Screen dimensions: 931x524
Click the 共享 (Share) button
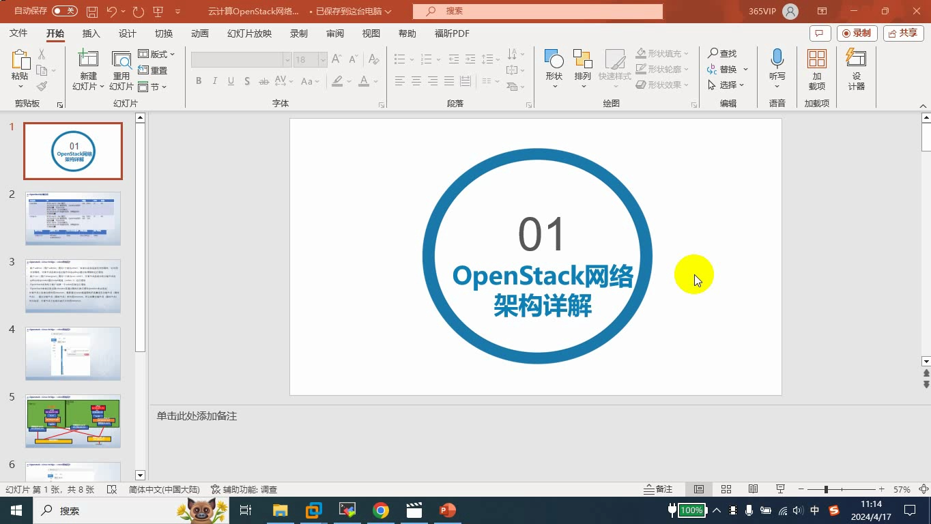[x=902, y=33]
